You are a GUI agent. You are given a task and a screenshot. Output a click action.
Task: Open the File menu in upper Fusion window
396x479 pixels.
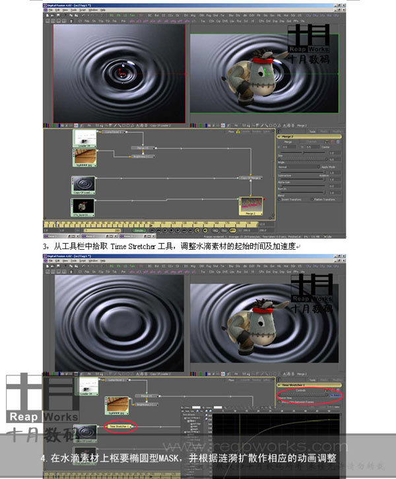tap(51, 10)
